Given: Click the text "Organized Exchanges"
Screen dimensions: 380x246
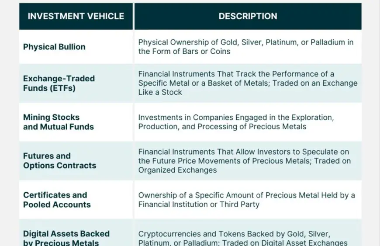Looking at the screenshot, I should (x=177, y=170).
